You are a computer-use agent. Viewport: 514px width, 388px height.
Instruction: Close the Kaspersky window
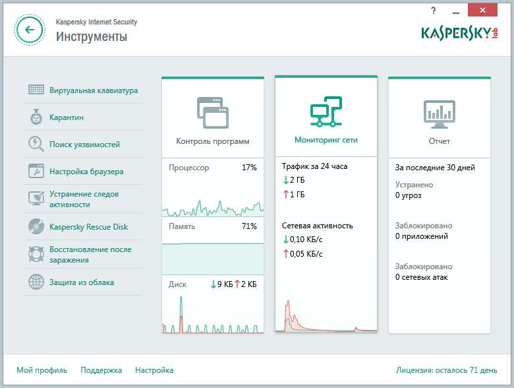[x=482, y=10]
